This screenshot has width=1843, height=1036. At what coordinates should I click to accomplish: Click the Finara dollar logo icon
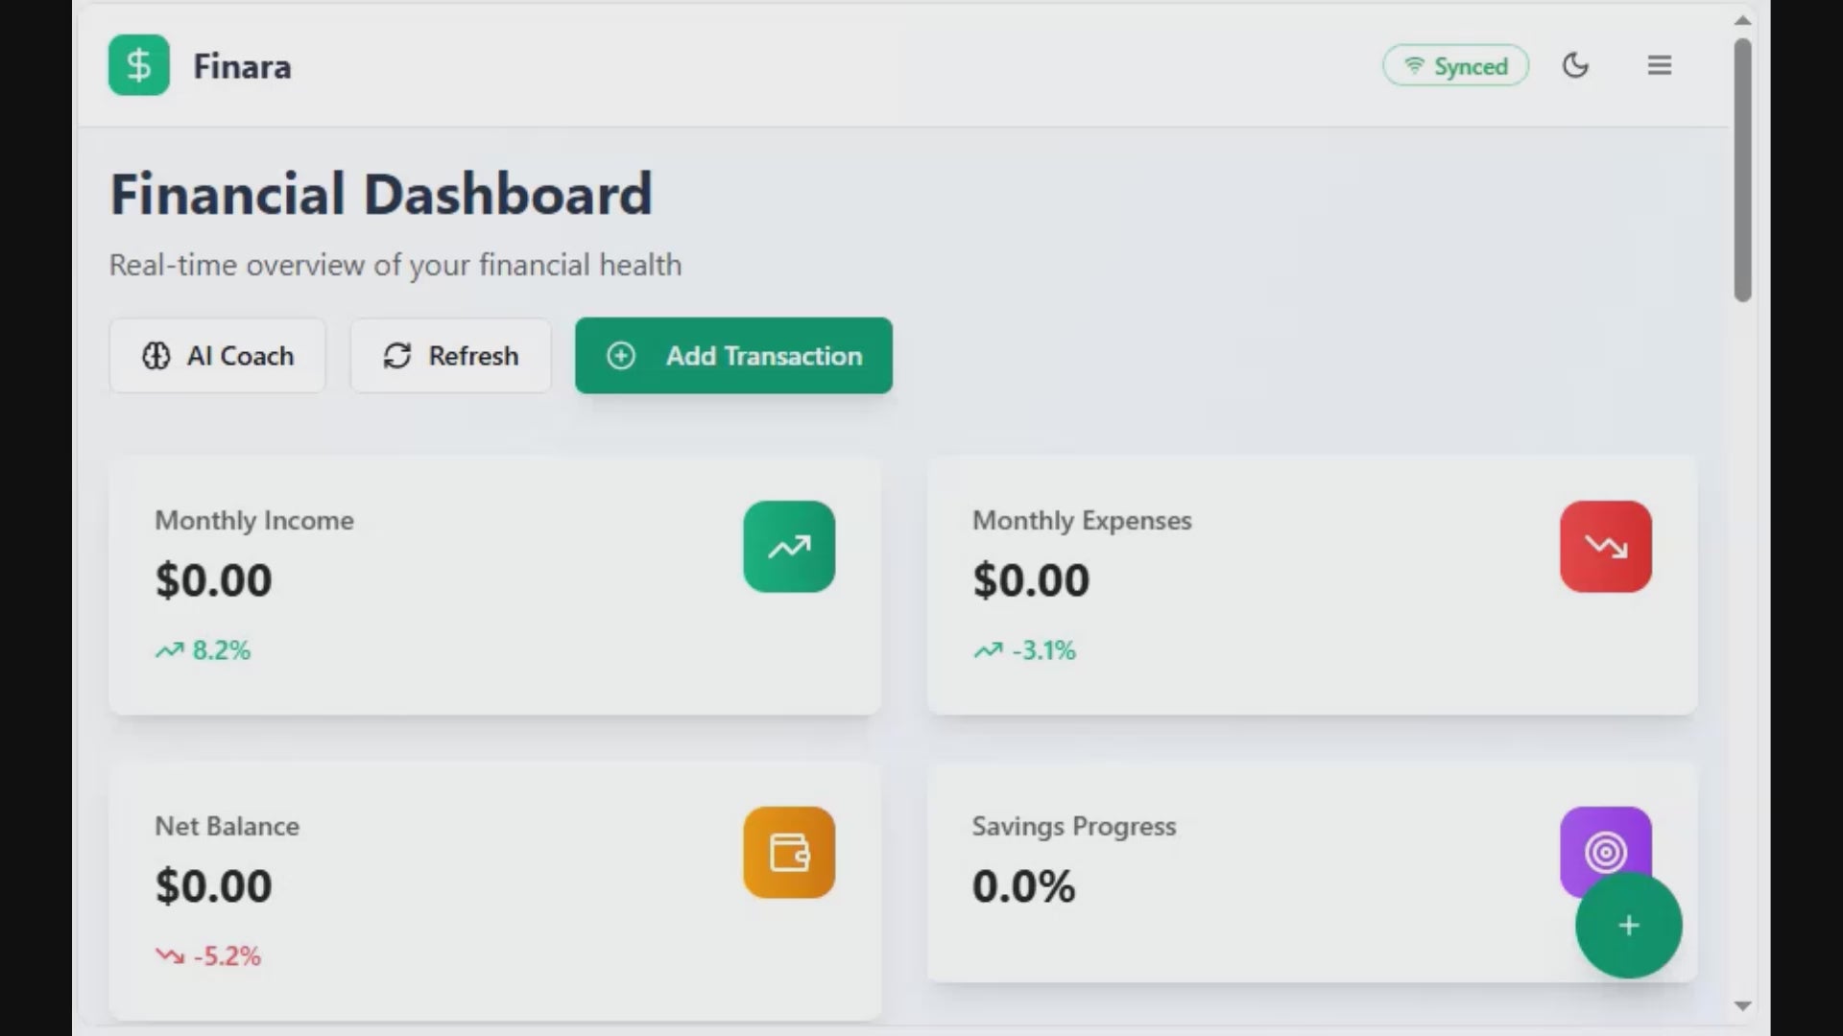139,65
